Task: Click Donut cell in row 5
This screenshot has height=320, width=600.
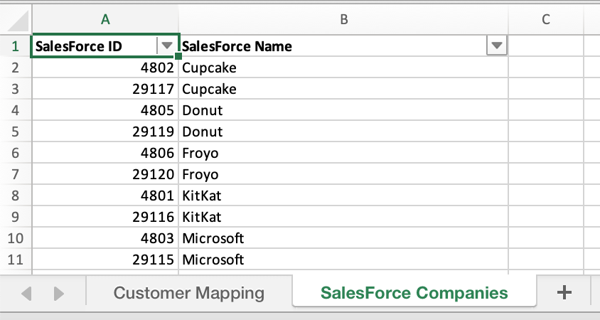Action: click(x=343, y=132)
